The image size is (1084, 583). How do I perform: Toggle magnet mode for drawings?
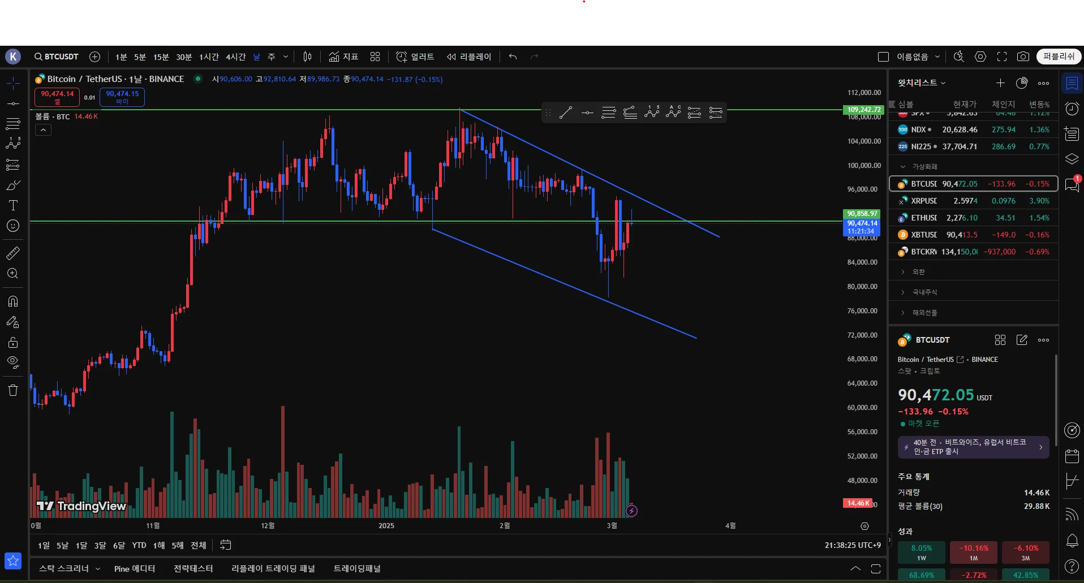point(13,301)
